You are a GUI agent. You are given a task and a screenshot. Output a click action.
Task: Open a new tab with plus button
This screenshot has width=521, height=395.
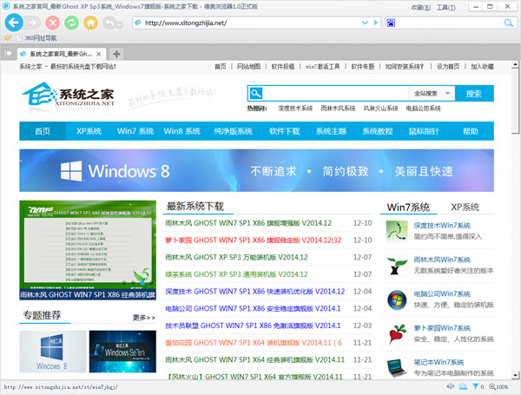coord(117,54)
